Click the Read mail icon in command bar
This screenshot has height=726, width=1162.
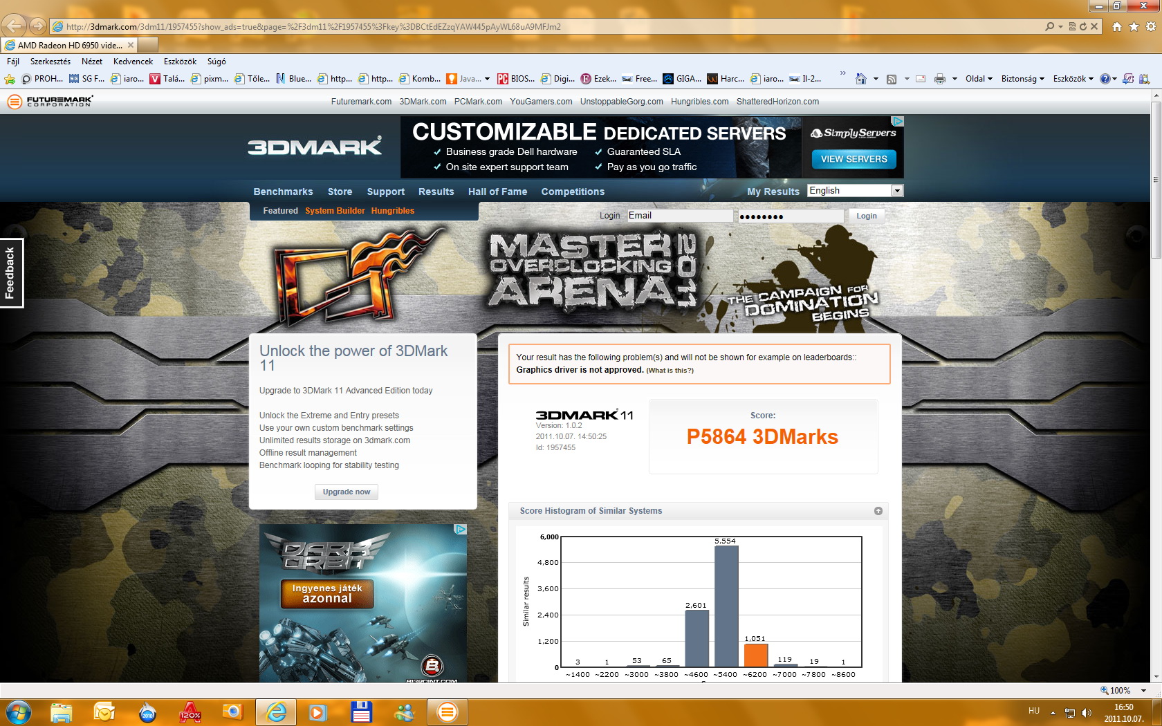[x=921, y=79]
